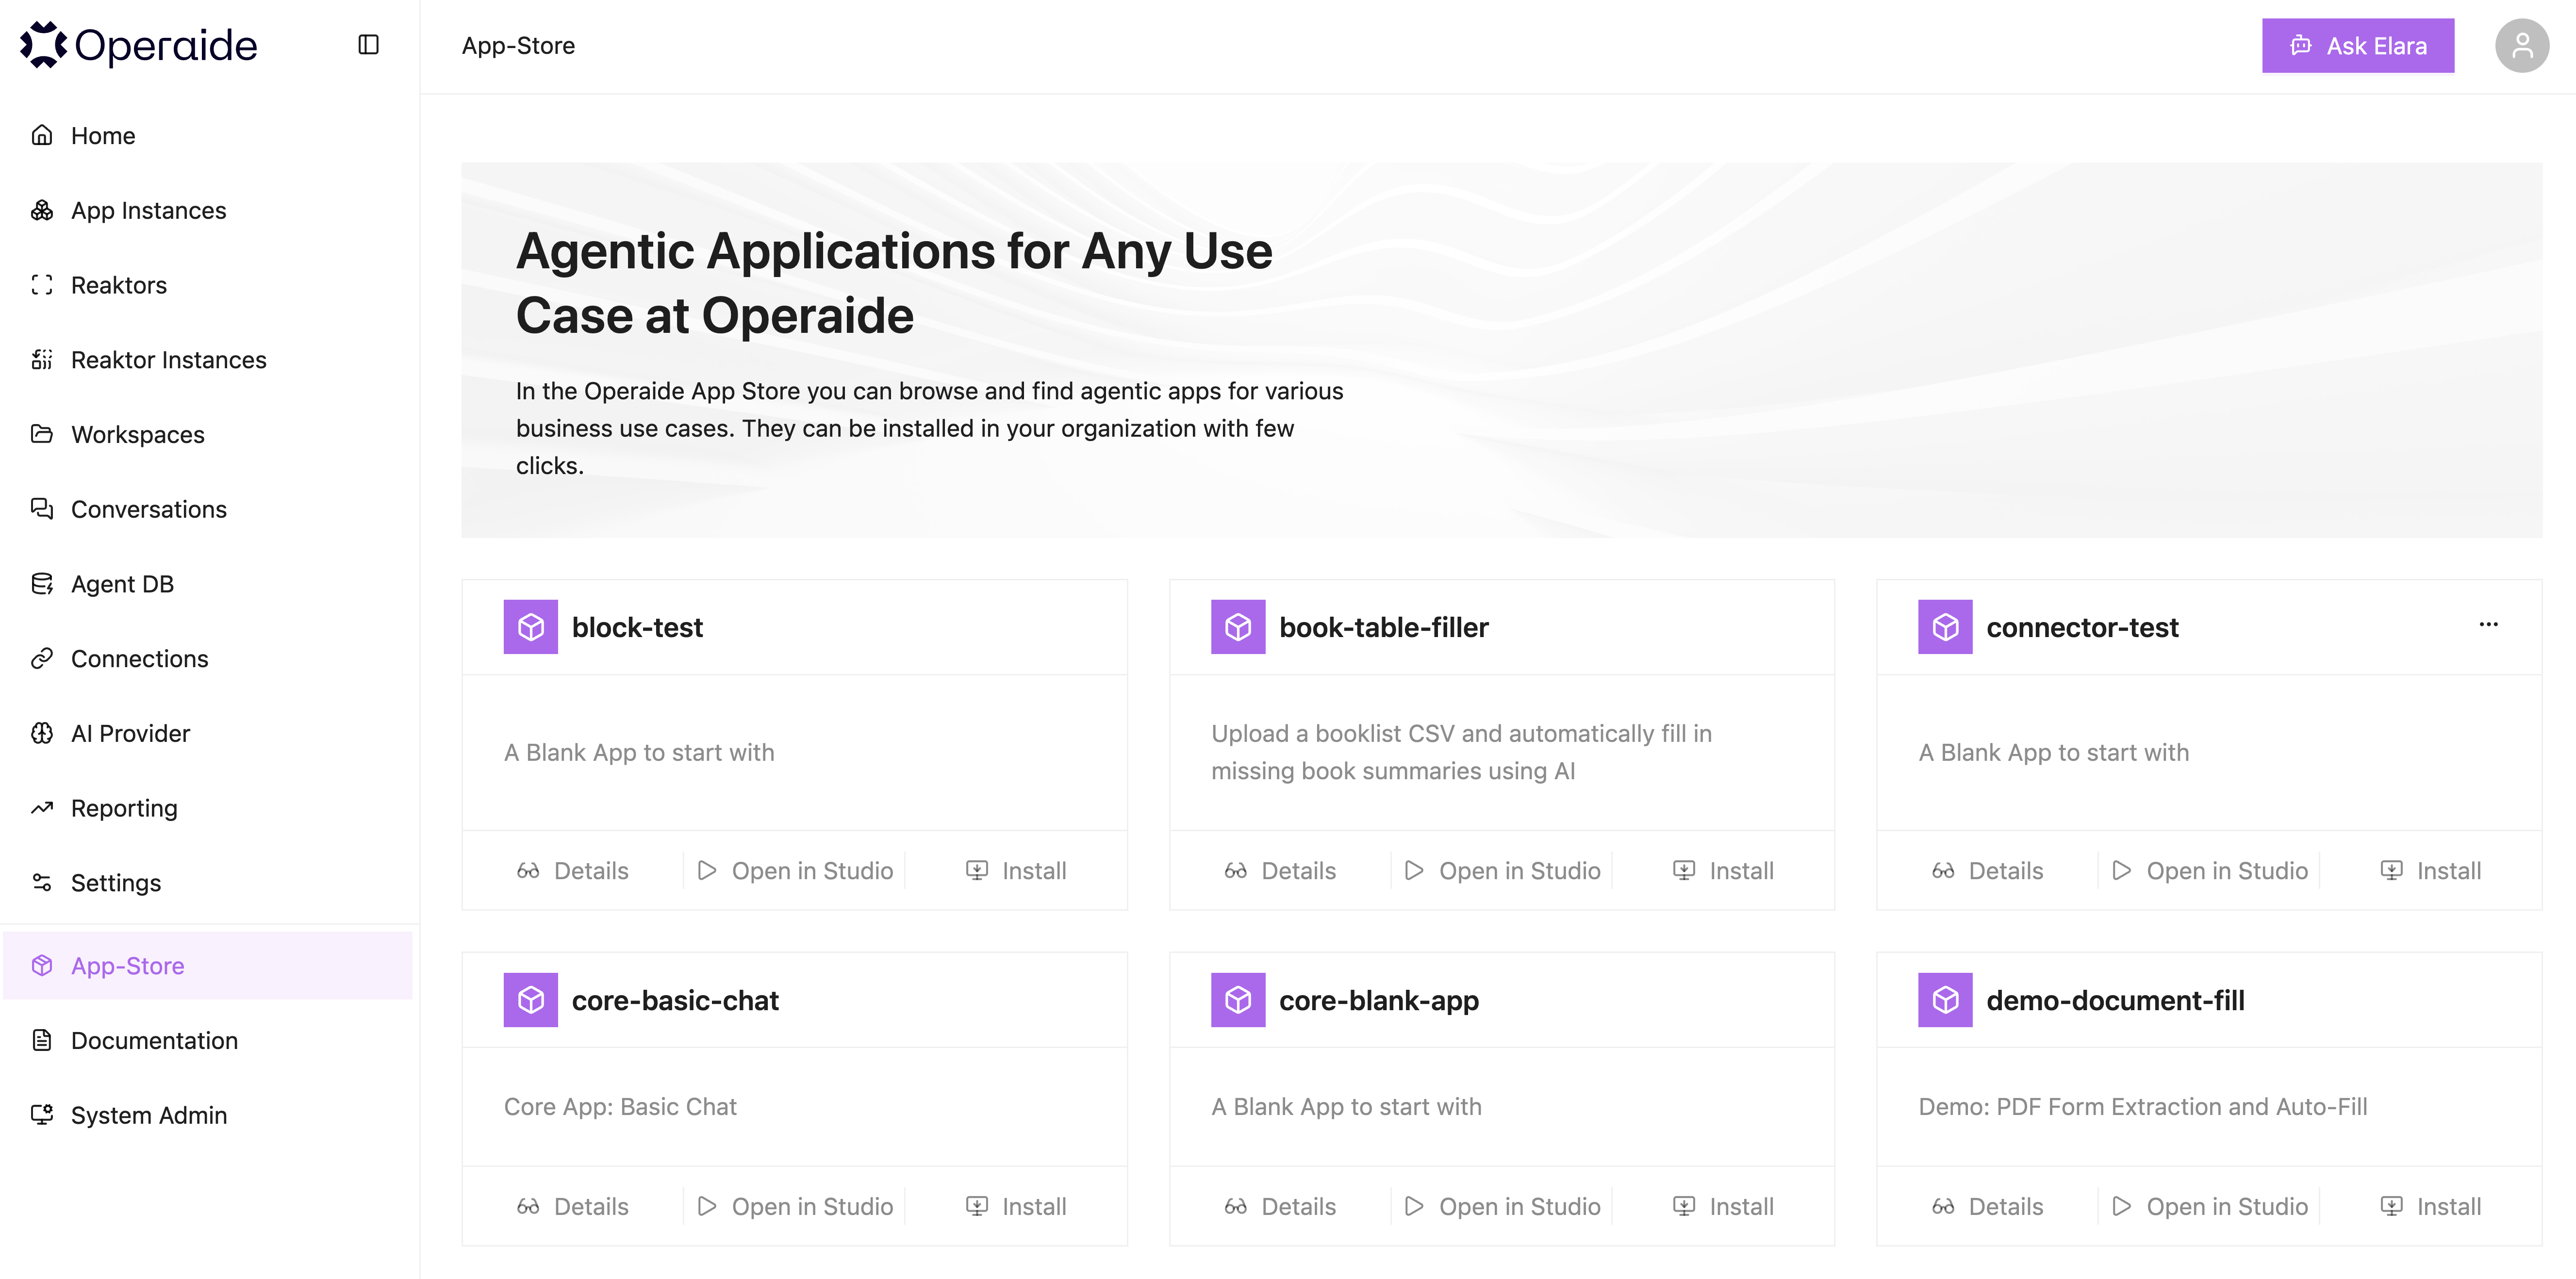Install the core-blank-app app

[1723, 1207]
